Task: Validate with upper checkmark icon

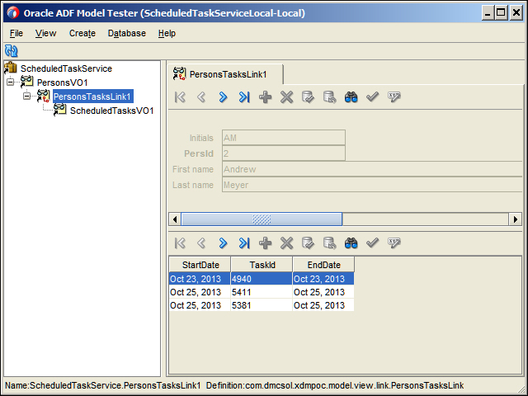Action: (372, 97)
